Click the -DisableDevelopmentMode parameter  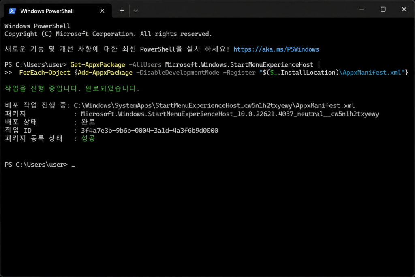pos(178,73)
